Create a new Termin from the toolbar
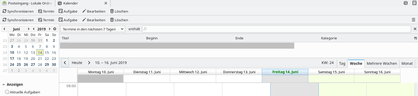The image size is (418, 96). click(x=46, y=11)
